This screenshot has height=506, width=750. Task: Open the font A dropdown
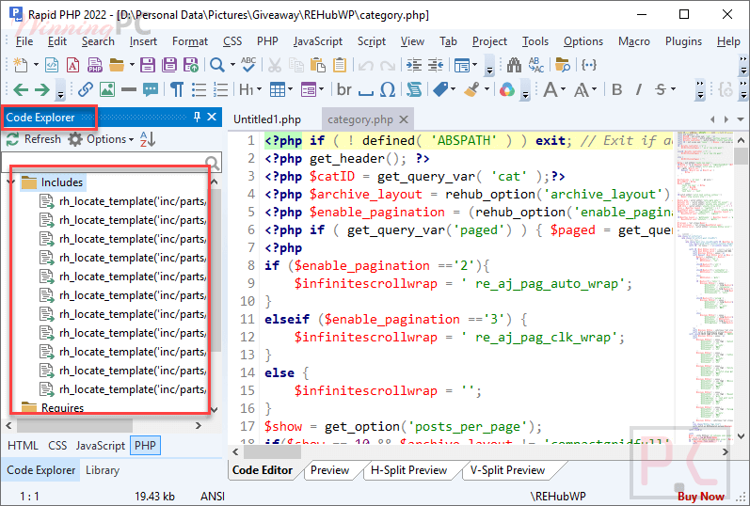click(x=563, y=89)
